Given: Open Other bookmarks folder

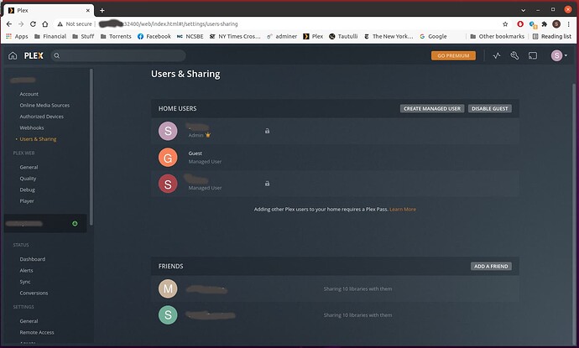Looking at the screenshot, I should 497,36.
